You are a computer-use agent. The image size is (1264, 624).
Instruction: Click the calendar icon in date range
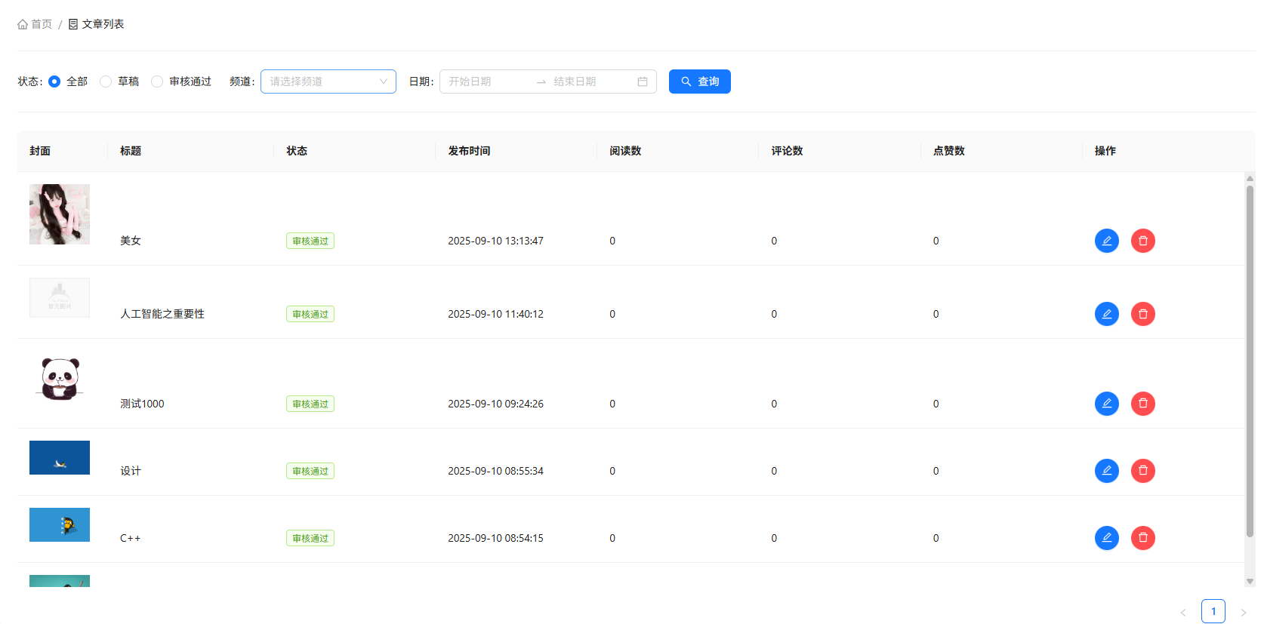click(x=642, y=81)
